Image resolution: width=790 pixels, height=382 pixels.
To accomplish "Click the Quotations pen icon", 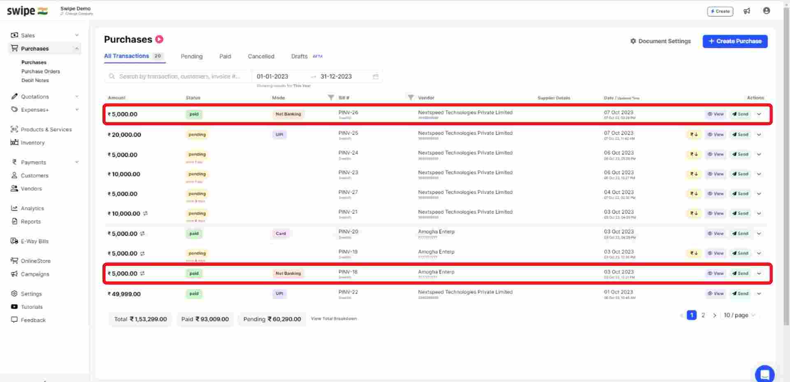I will (x=14, y=97).
